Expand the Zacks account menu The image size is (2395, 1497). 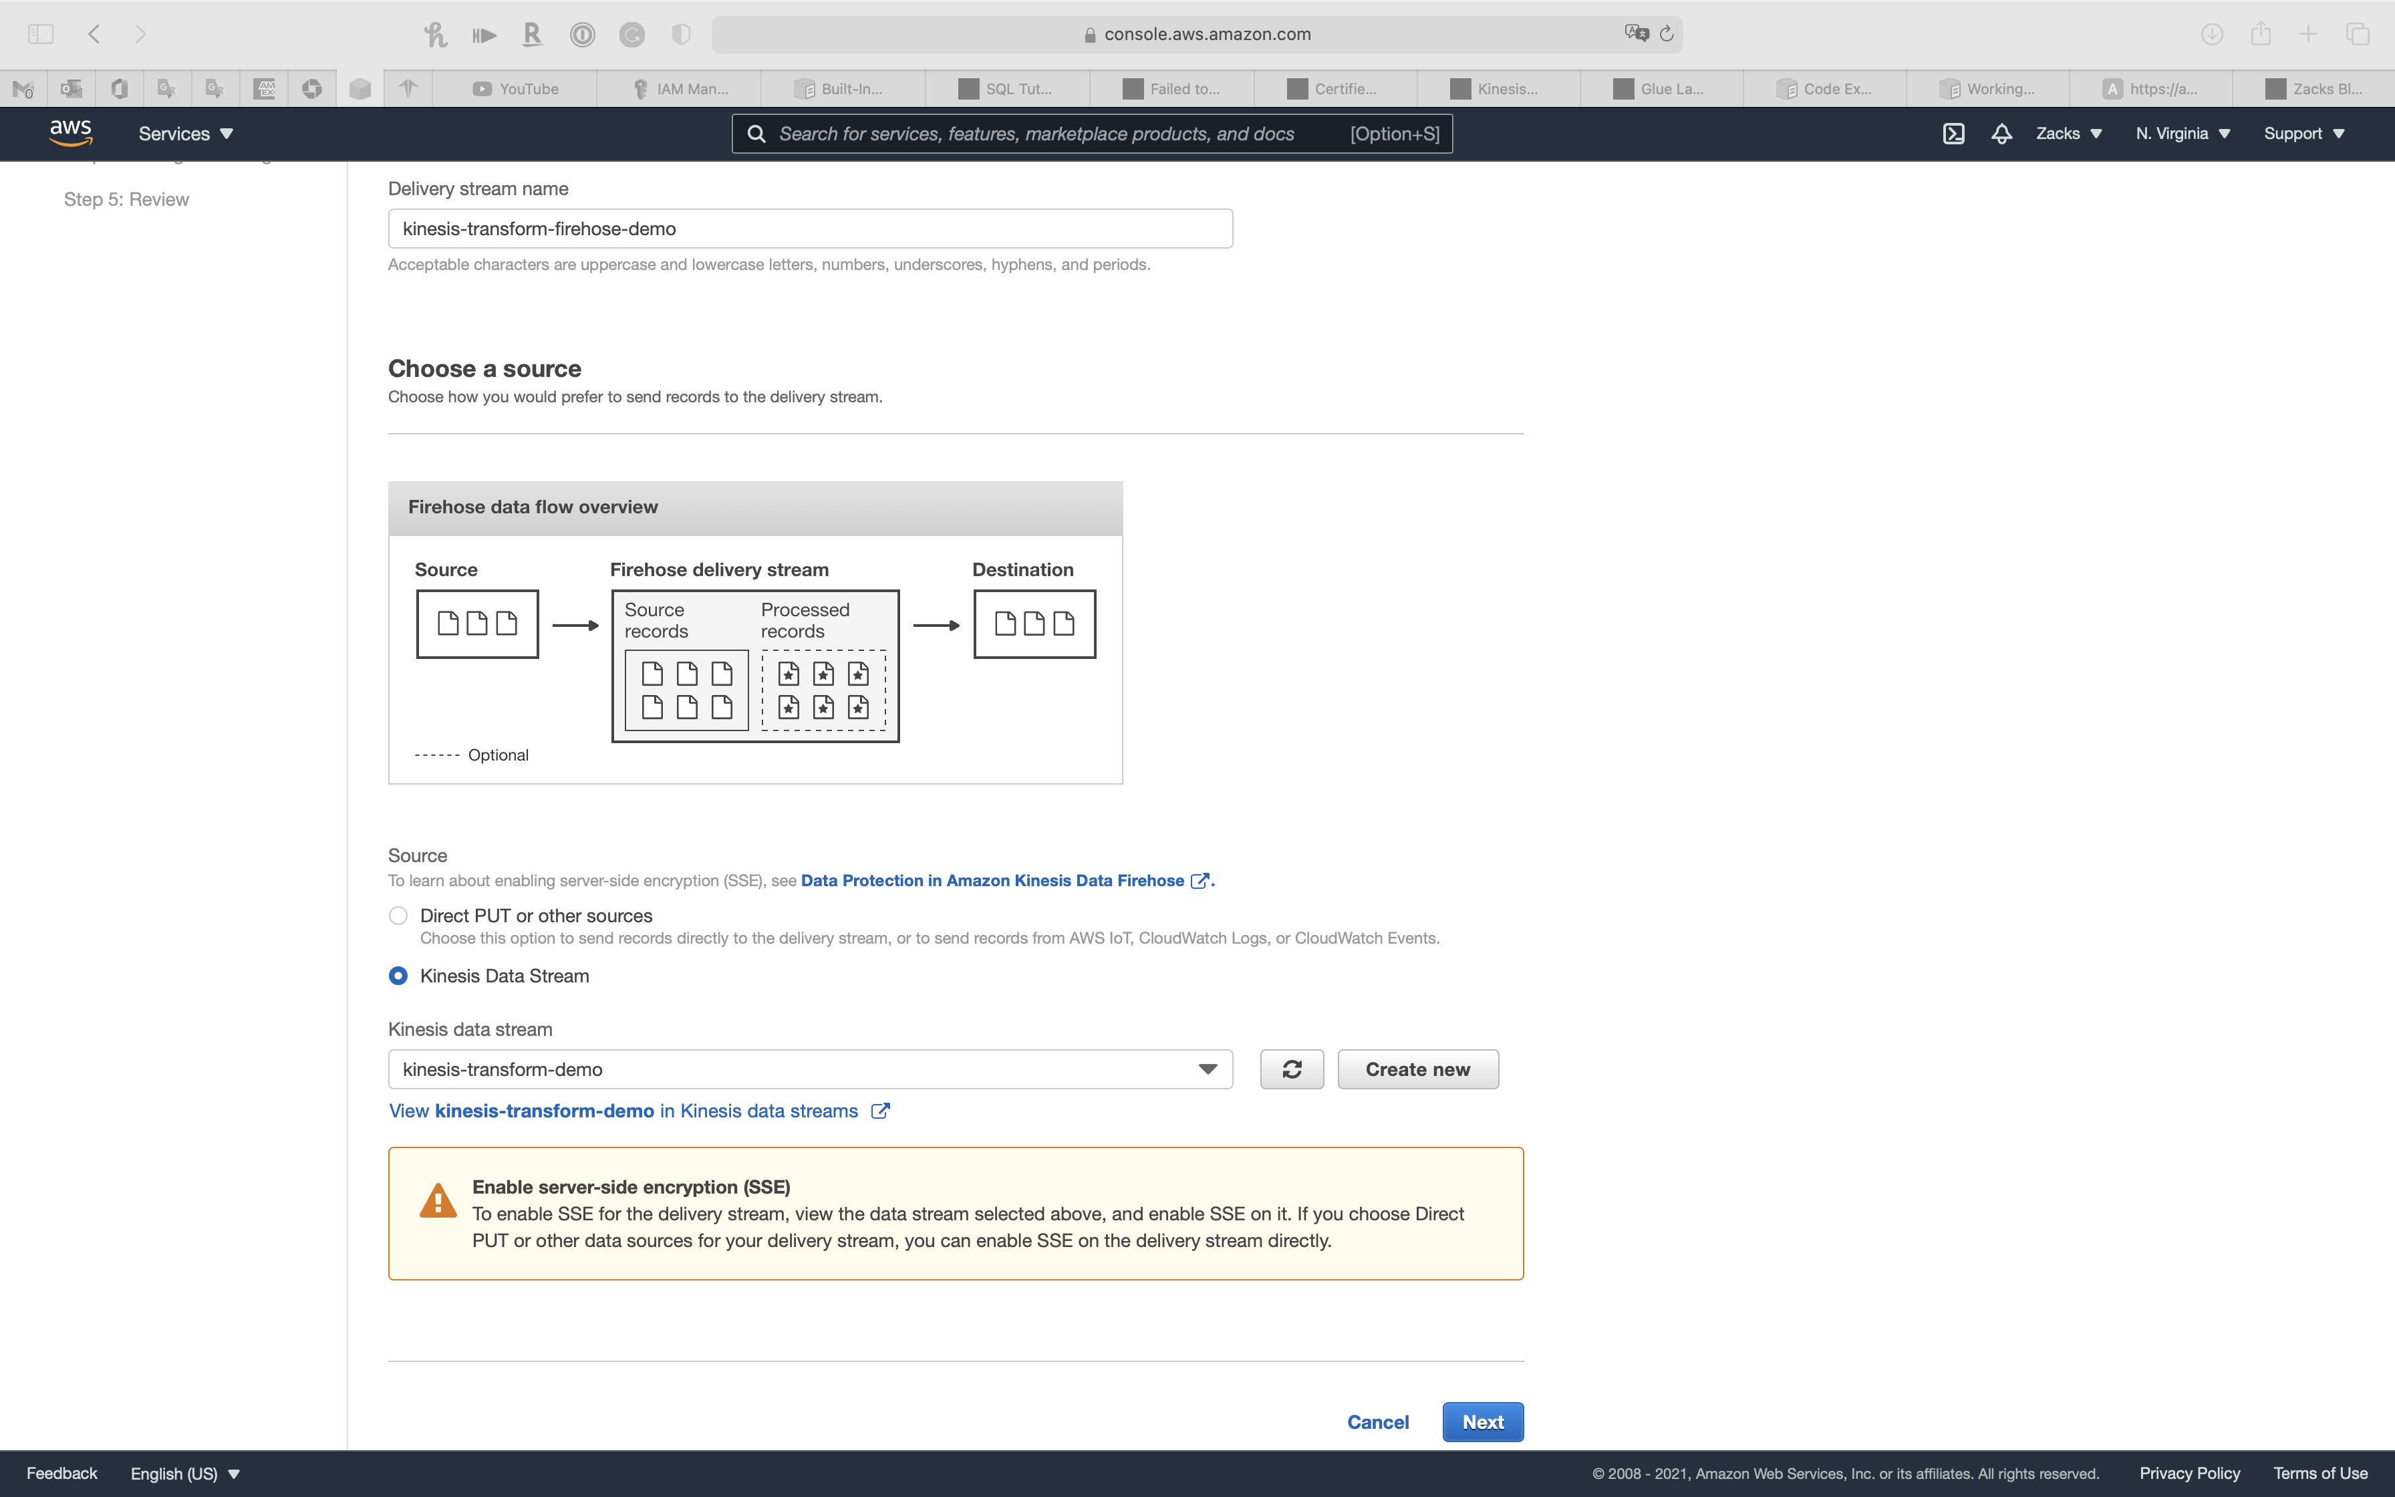pos(2068,134)
